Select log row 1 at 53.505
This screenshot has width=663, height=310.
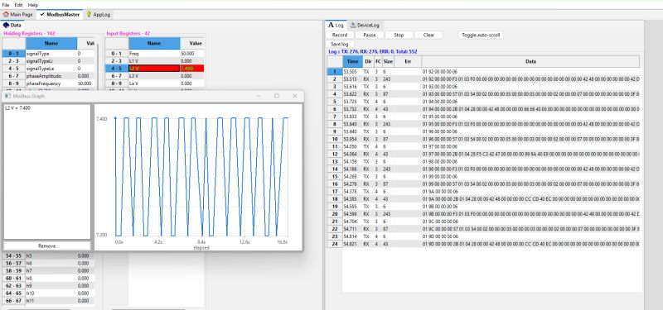coord(483,72)
